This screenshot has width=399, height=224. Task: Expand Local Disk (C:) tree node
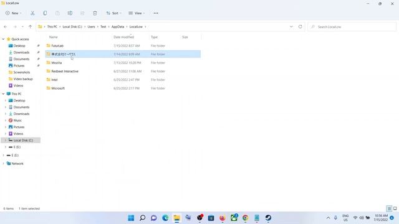point(6,140)
